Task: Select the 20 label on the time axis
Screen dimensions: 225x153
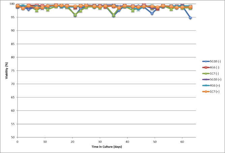Action: [72, 141]
